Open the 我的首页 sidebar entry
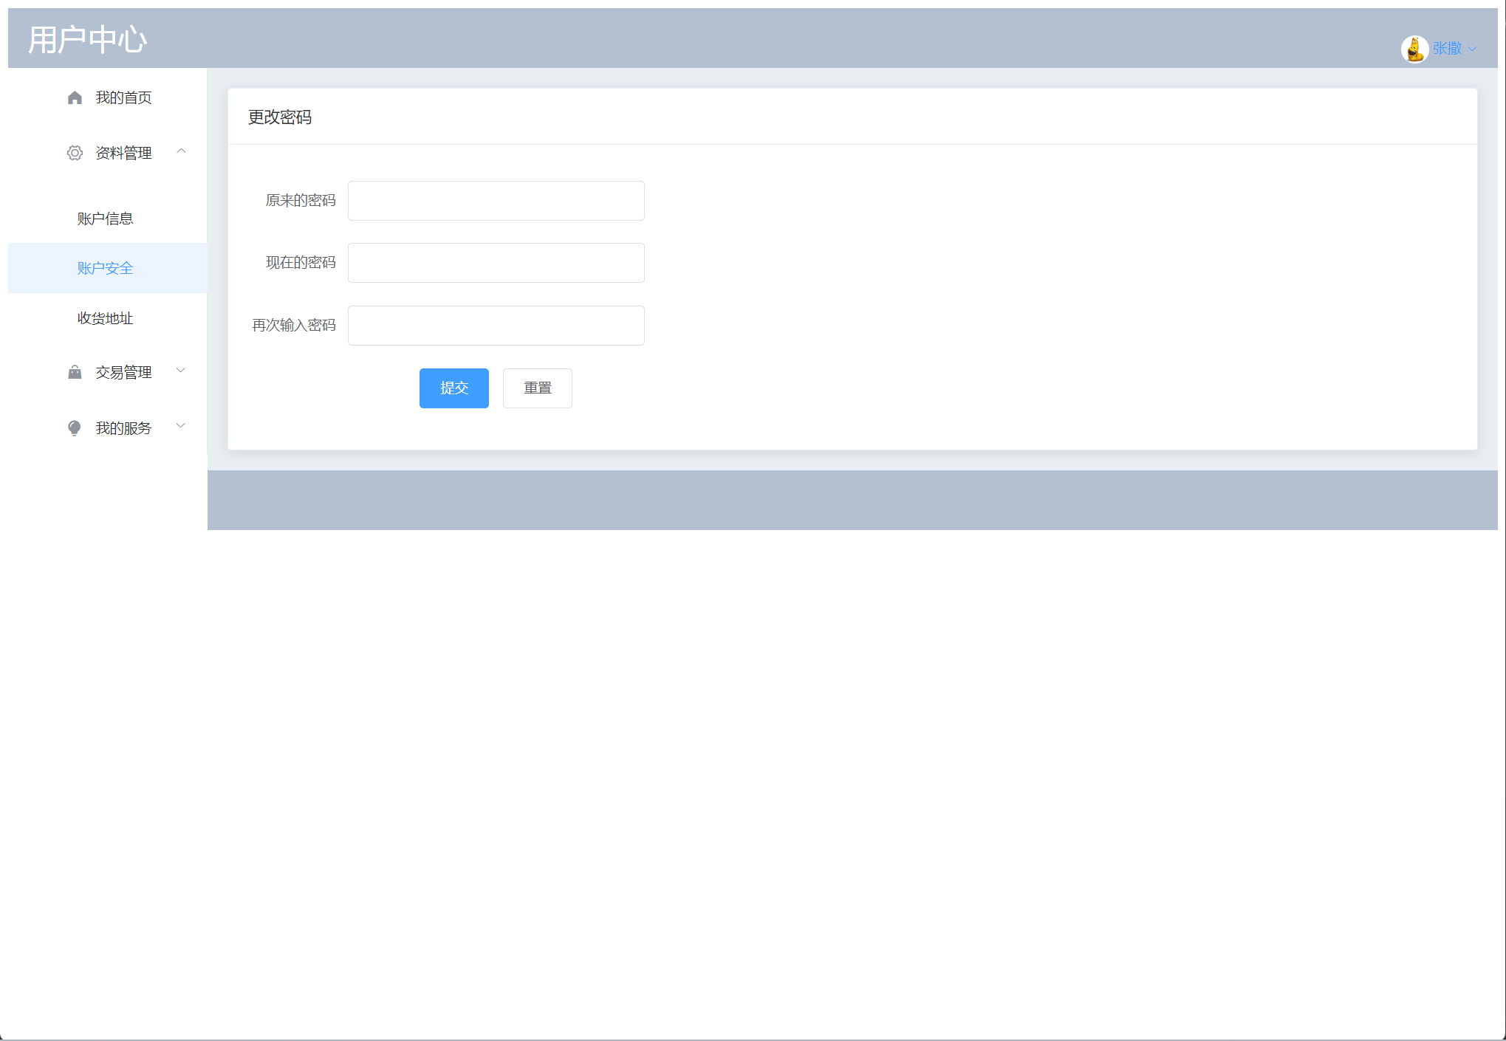The height and width of the screenshot is (1041, 1506). click(123, 97)
